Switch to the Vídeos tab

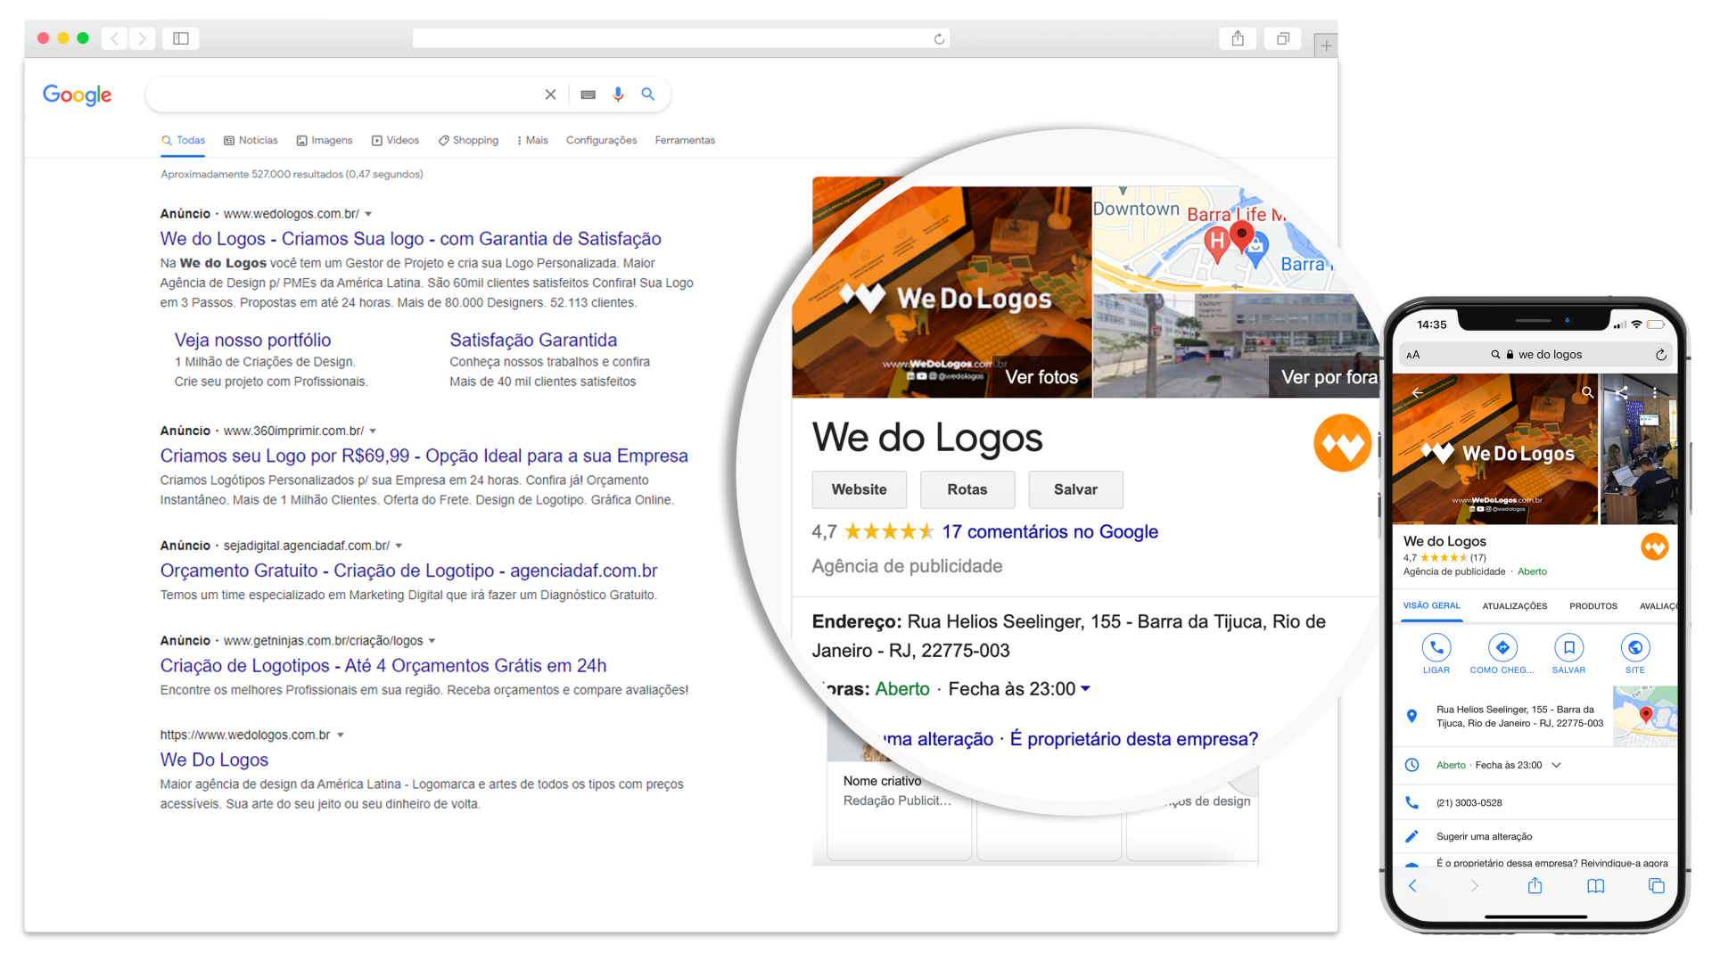coord(395,140)
